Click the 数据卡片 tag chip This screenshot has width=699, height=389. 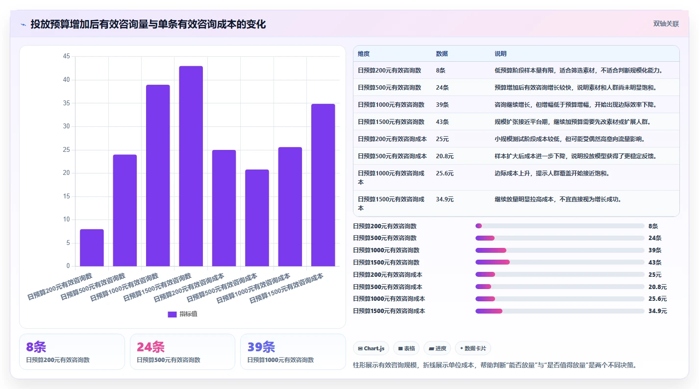tap(473, 348)
